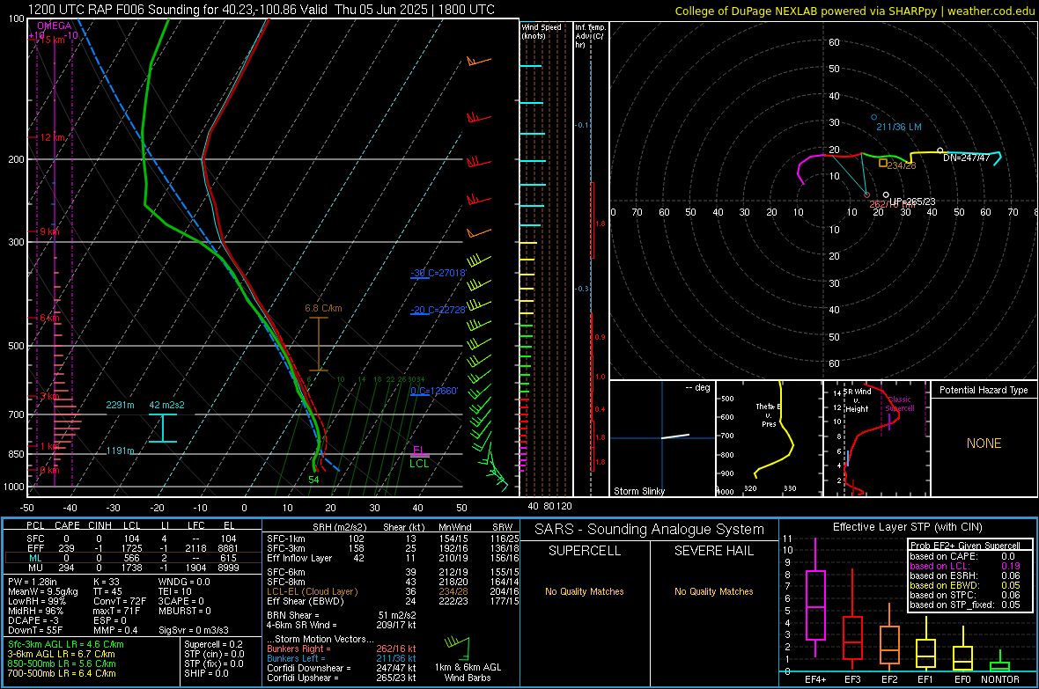The height and width of the screenshot is (689, 1039).
Task: Click the Bunkers right-mover circle near 262/16 RM
Action: pyautogui.click(x=866, y=194)
